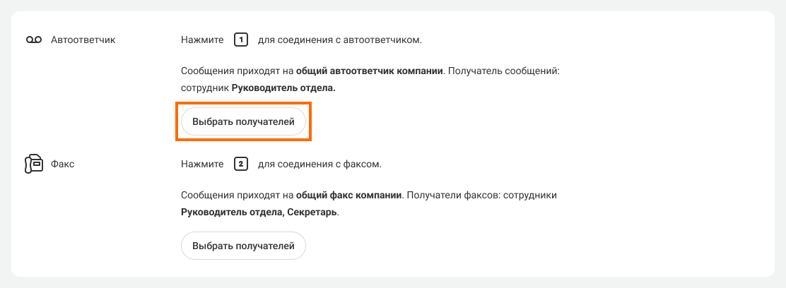786x288 pixels.
Task: Click text для соединения с автоответчиком
Action: click(339, 40)
